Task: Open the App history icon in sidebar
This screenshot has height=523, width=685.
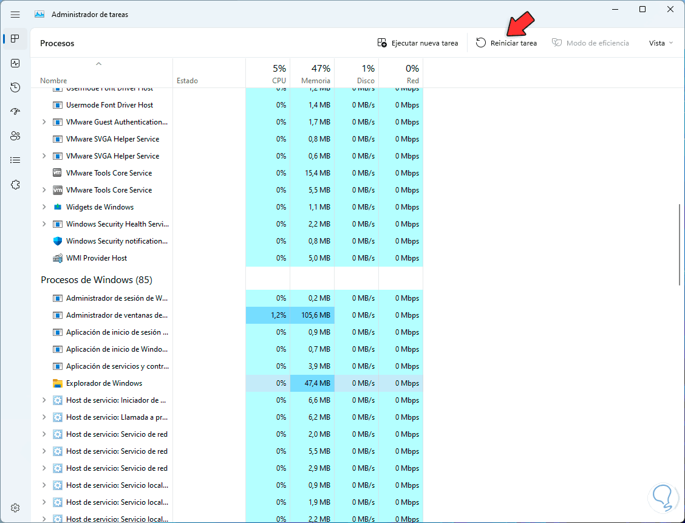Action: [15, 87]
